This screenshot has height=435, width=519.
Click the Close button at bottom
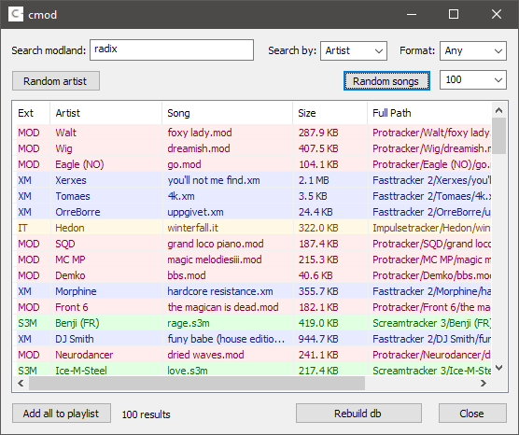(472, 414)
